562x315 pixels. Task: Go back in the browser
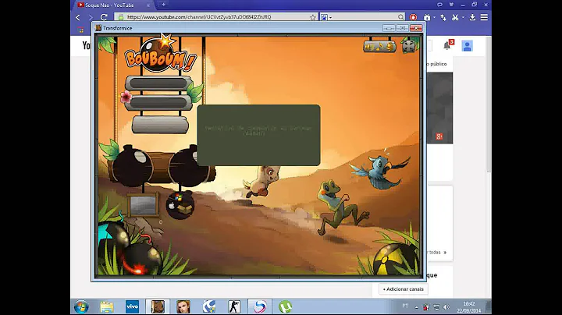pyautogui.click(x=78, y=17)
